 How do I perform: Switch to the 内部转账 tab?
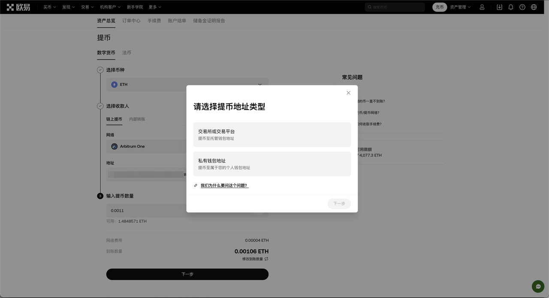[137, 119]
